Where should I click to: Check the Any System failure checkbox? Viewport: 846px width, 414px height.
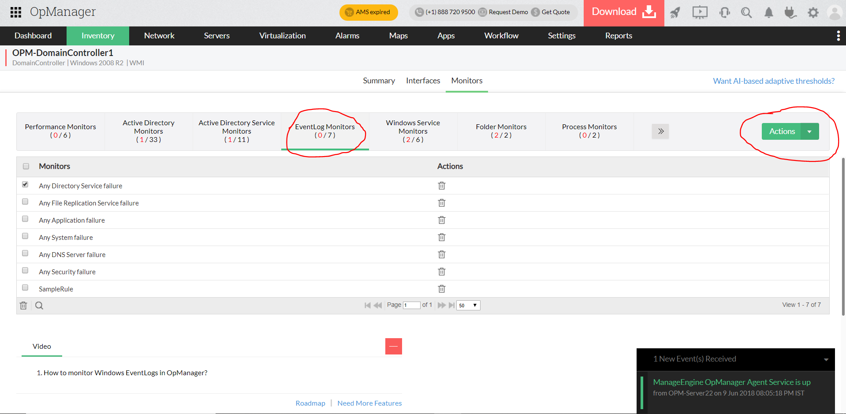25,236
